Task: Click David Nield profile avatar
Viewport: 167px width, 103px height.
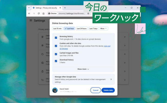Action: pyautogui.click(x=55, y=90)
